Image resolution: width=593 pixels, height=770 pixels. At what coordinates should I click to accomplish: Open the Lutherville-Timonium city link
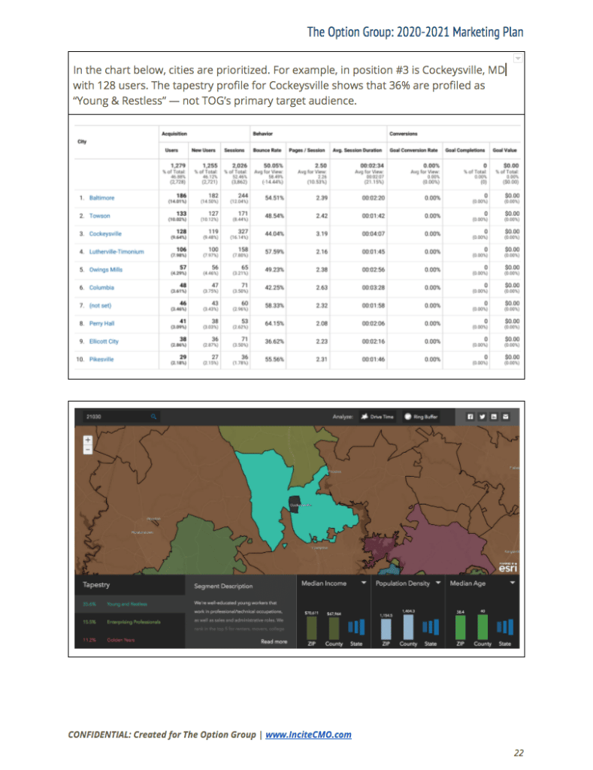click(116, 251)
